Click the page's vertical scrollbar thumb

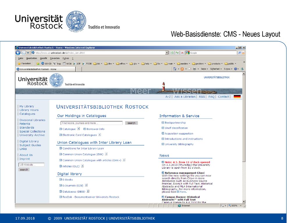(244, 118)
